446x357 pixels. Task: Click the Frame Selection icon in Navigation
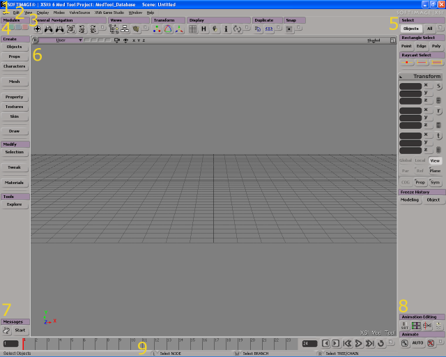click(x=70, y=29)
